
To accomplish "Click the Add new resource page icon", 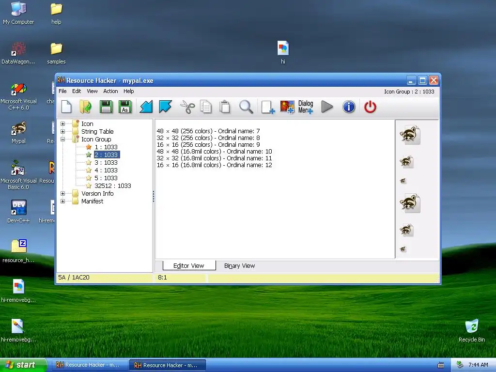I will click(x=268, y=107).
